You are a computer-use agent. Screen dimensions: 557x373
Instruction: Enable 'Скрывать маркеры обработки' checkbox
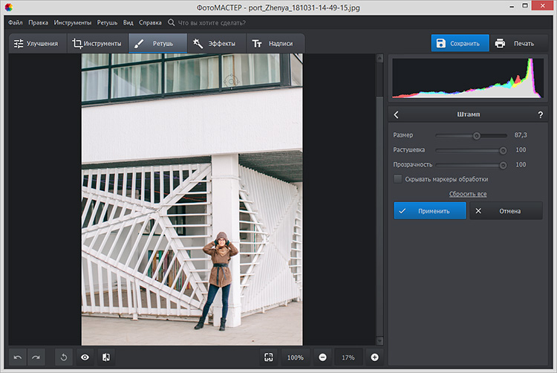398,179
